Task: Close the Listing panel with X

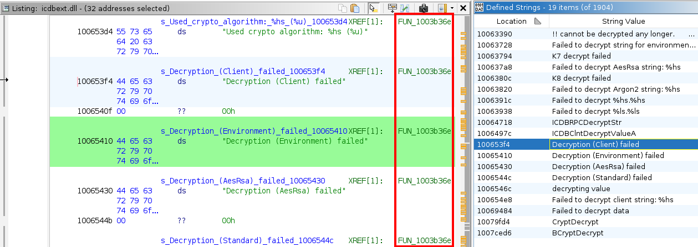Action: [x=463, y=8]
